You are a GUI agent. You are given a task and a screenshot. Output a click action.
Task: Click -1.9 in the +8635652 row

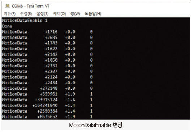pos(70,117)
